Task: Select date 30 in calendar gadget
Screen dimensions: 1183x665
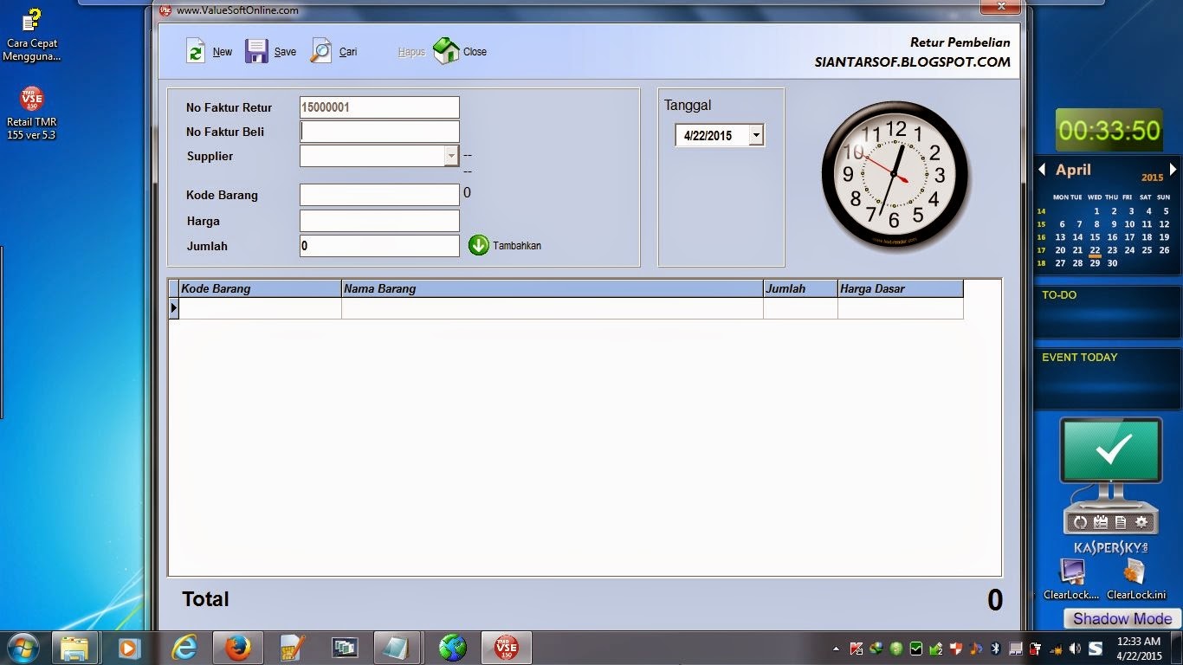Action: [1112, 262]
